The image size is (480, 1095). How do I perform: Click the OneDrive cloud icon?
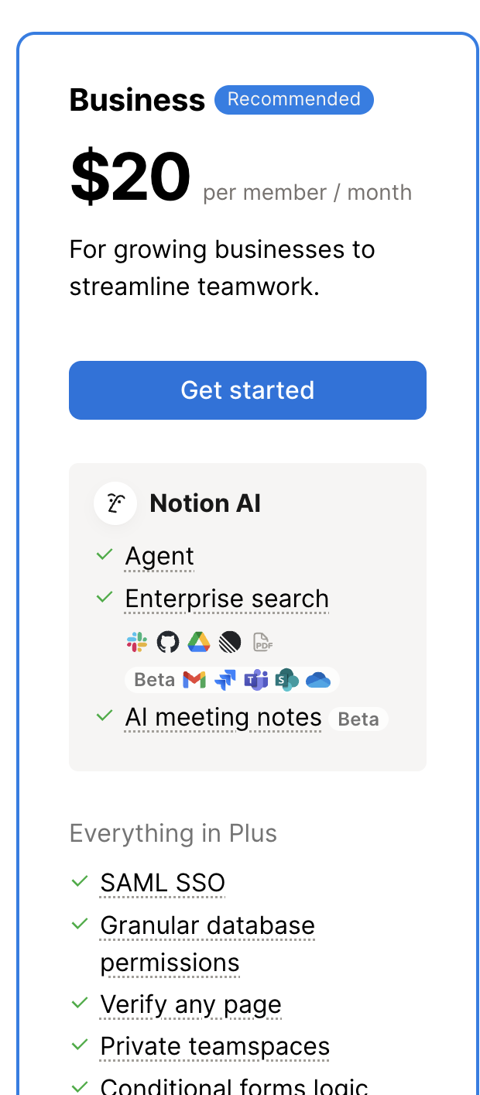pos(318,680)
